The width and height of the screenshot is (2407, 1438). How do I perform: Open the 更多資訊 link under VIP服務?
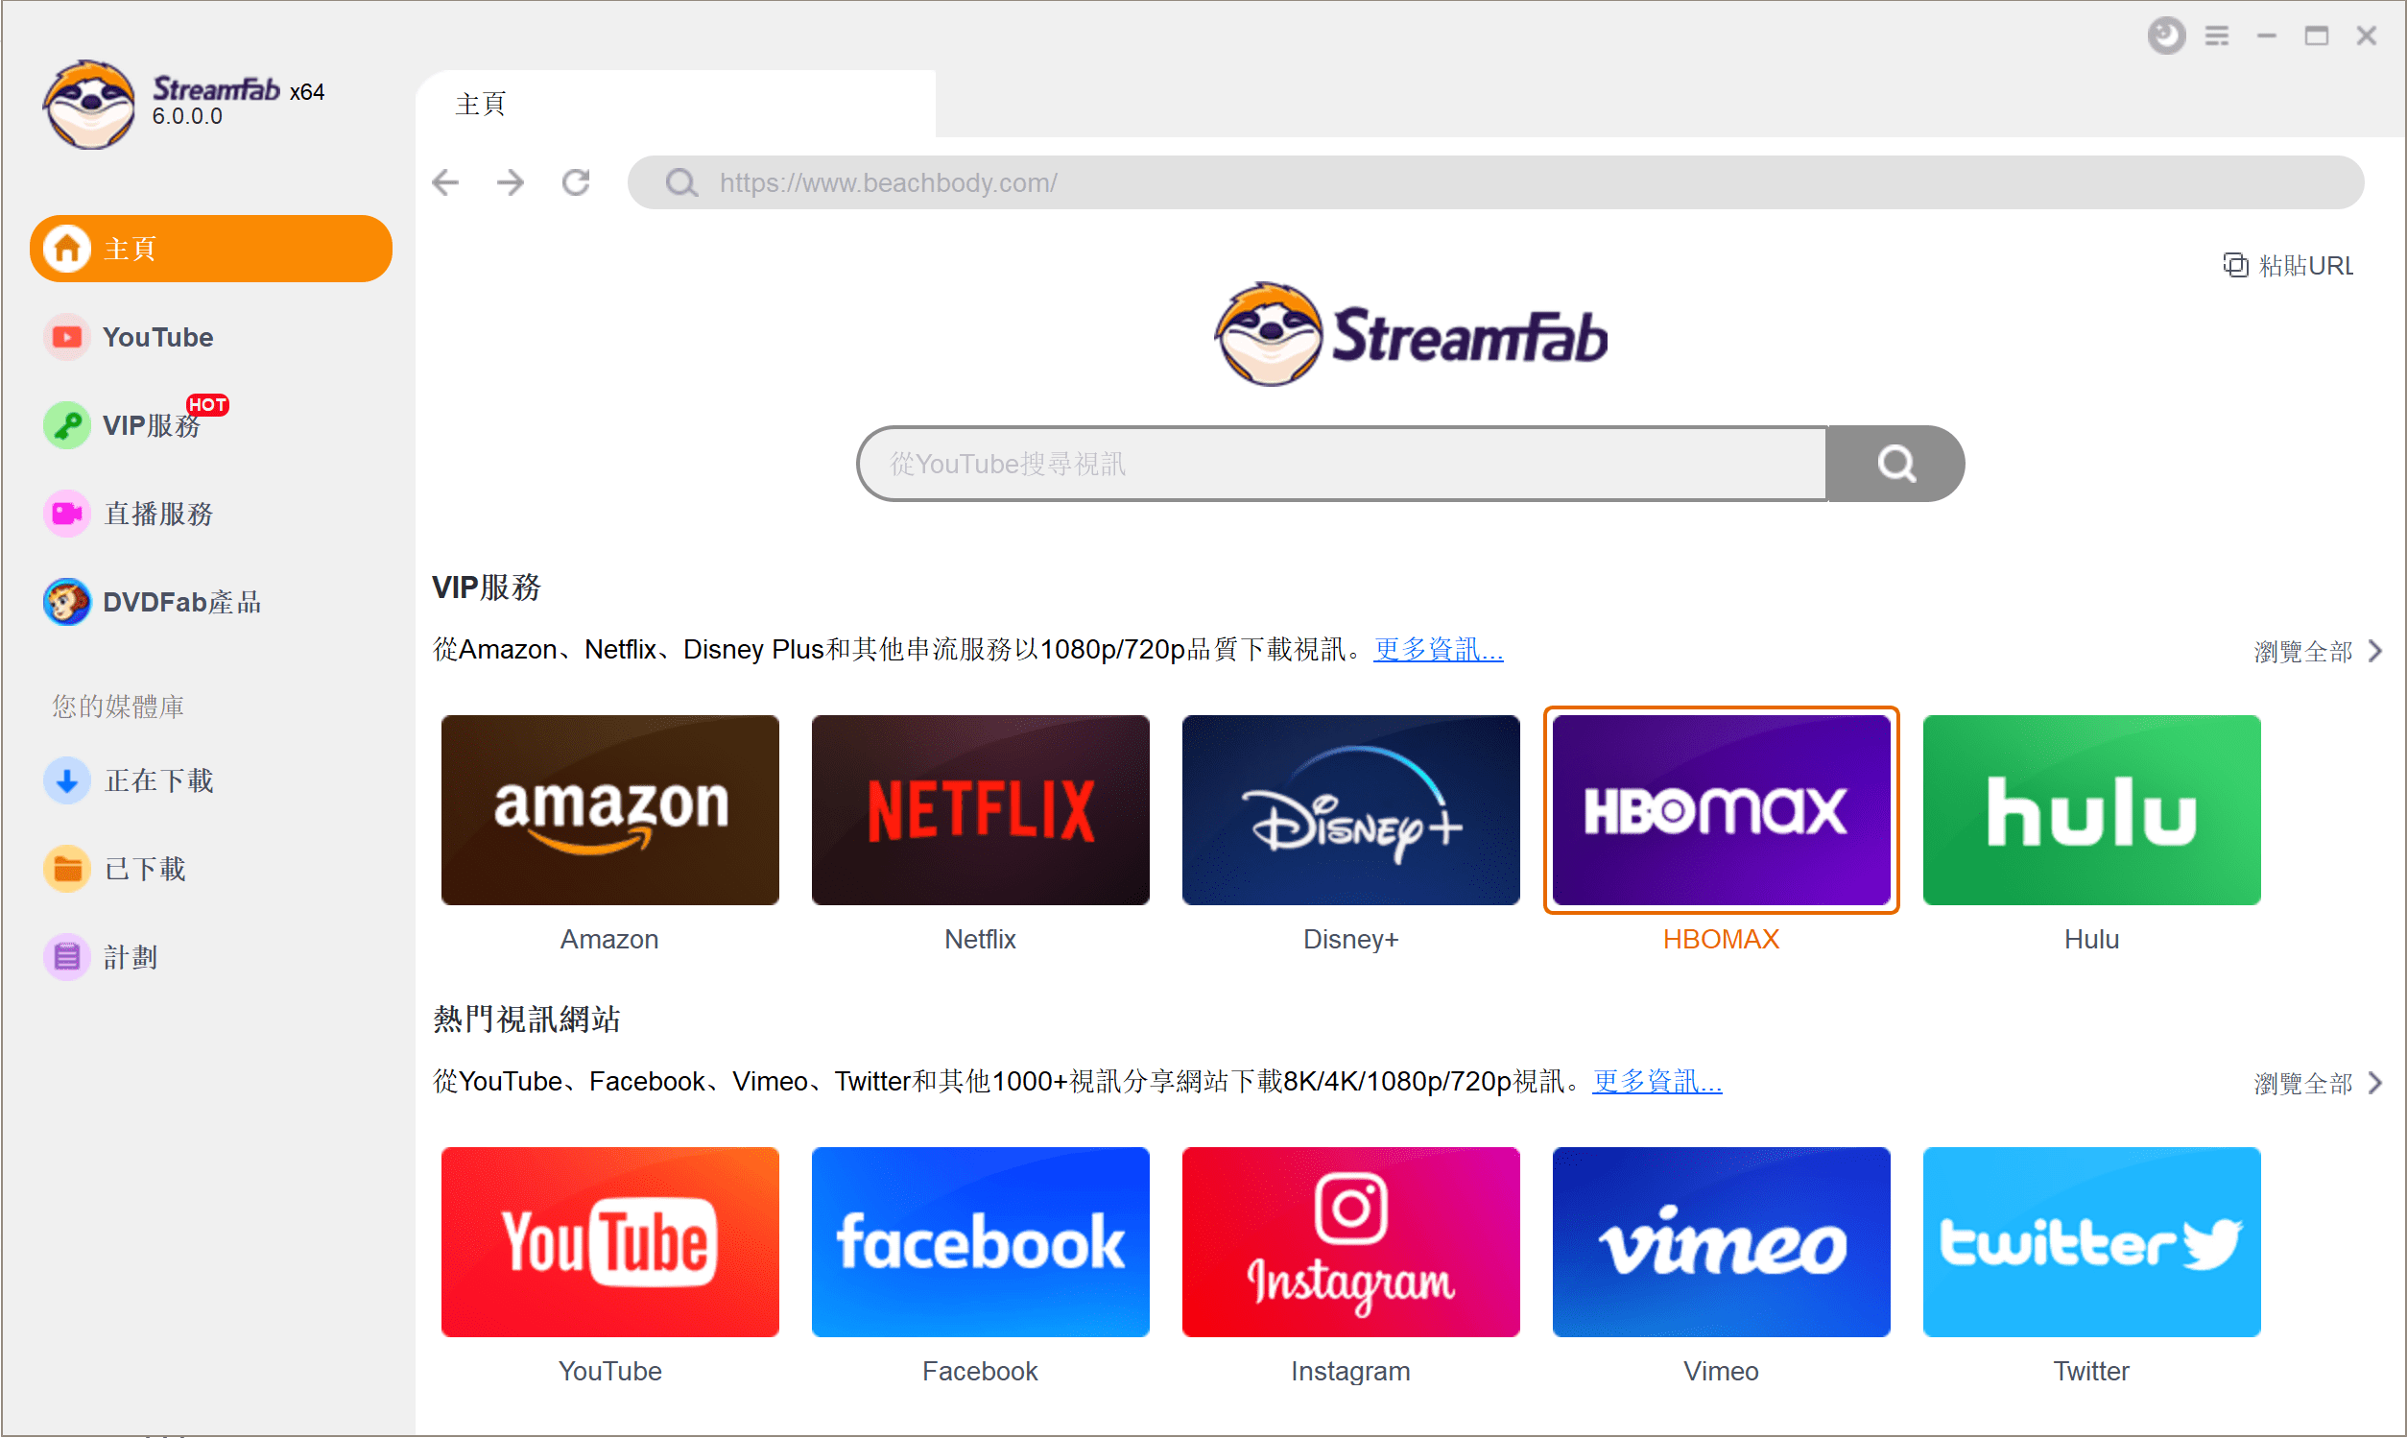point(1439,649)
